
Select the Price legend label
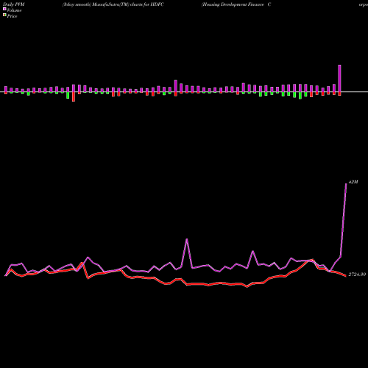pyautogui.click(x=12, y=16)
